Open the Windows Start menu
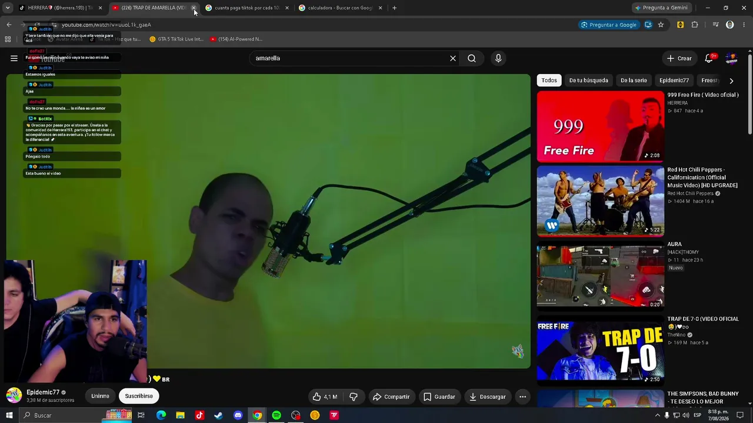 [9, 415]
